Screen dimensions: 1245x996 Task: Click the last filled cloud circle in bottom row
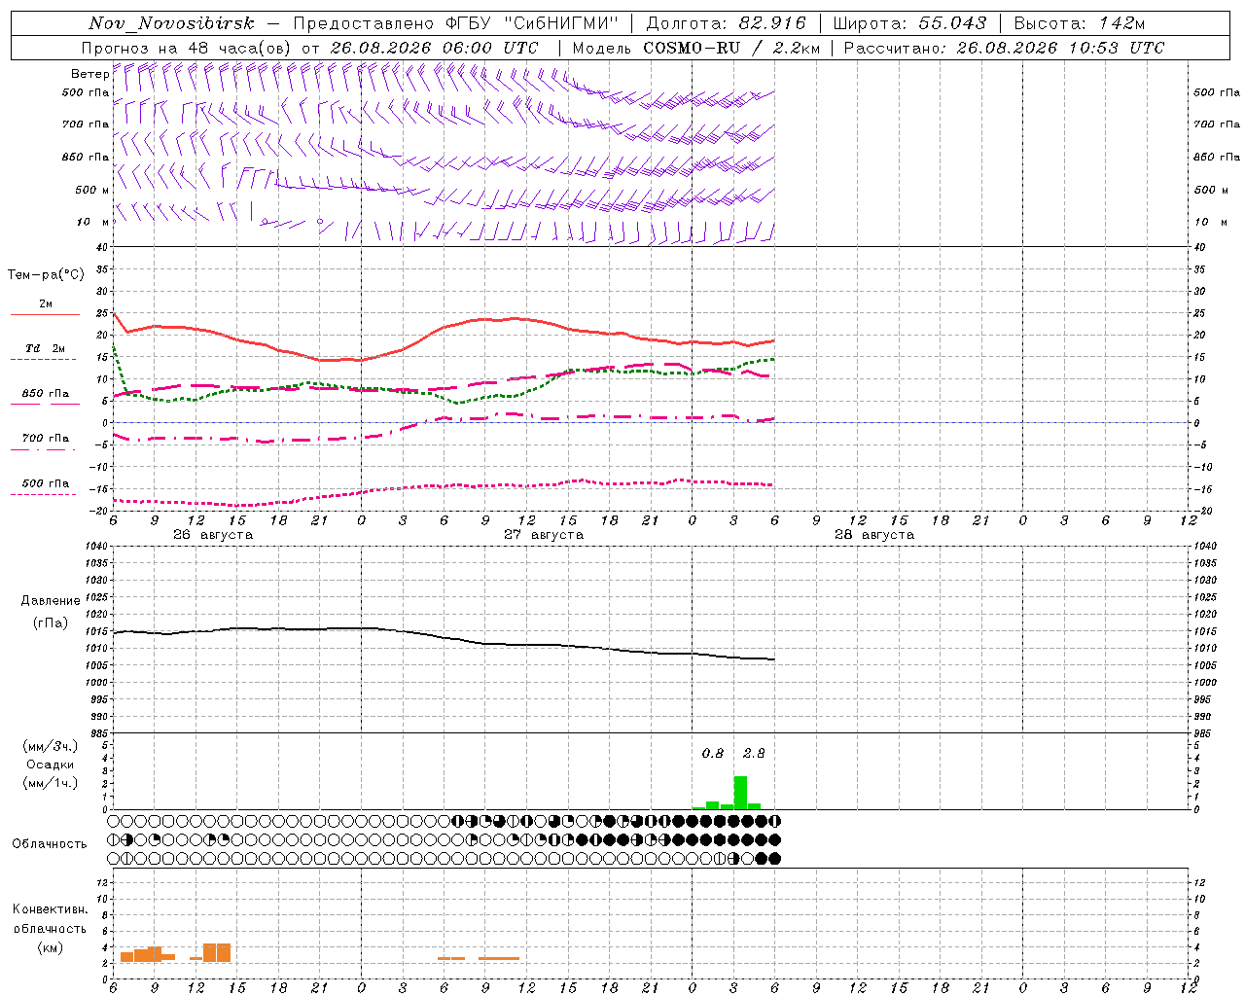774,858
